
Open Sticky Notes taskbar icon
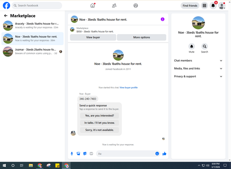[x=57, y=165]
